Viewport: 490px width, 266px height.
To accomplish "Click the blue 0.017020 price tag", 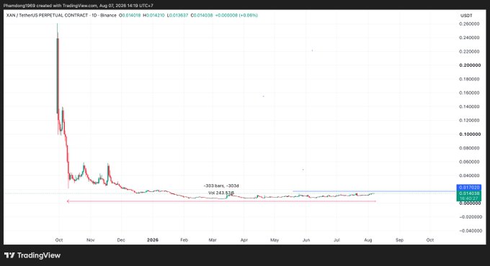I will (469, 188).
